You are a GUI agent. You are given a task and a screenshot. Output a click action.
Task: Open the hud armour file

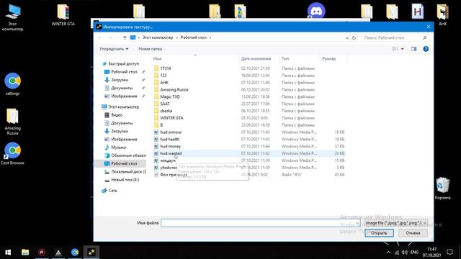(171, 132)
